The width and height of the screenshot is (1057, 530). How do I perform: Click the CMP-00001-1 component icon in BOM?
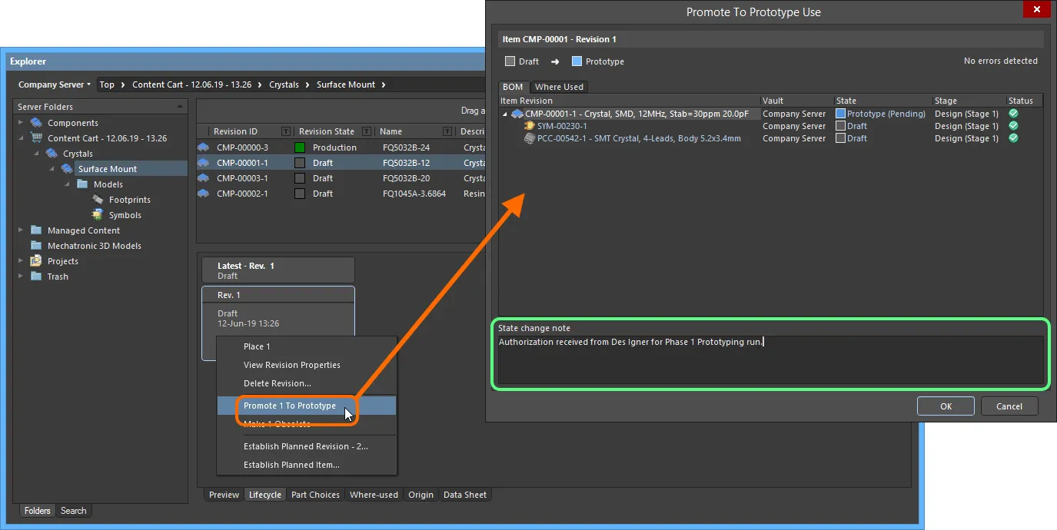click(x=517, y=114)
